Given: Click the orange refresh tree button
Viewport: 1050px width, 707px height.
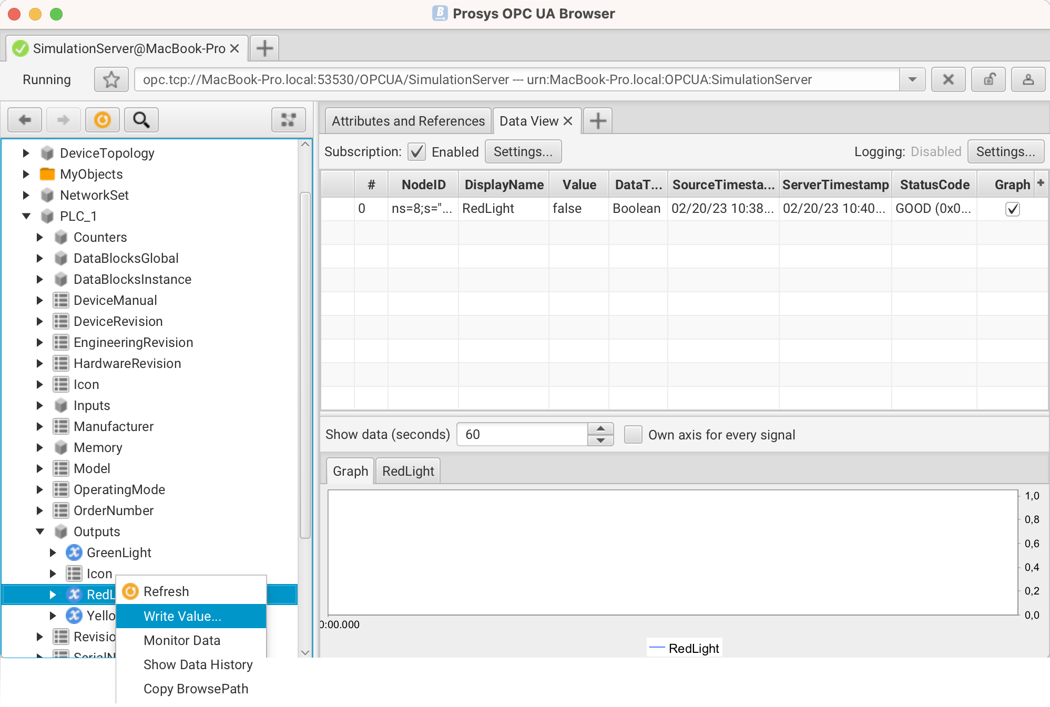Looking at the screenshot, I should pyautogui.click(x=102, y=120).
